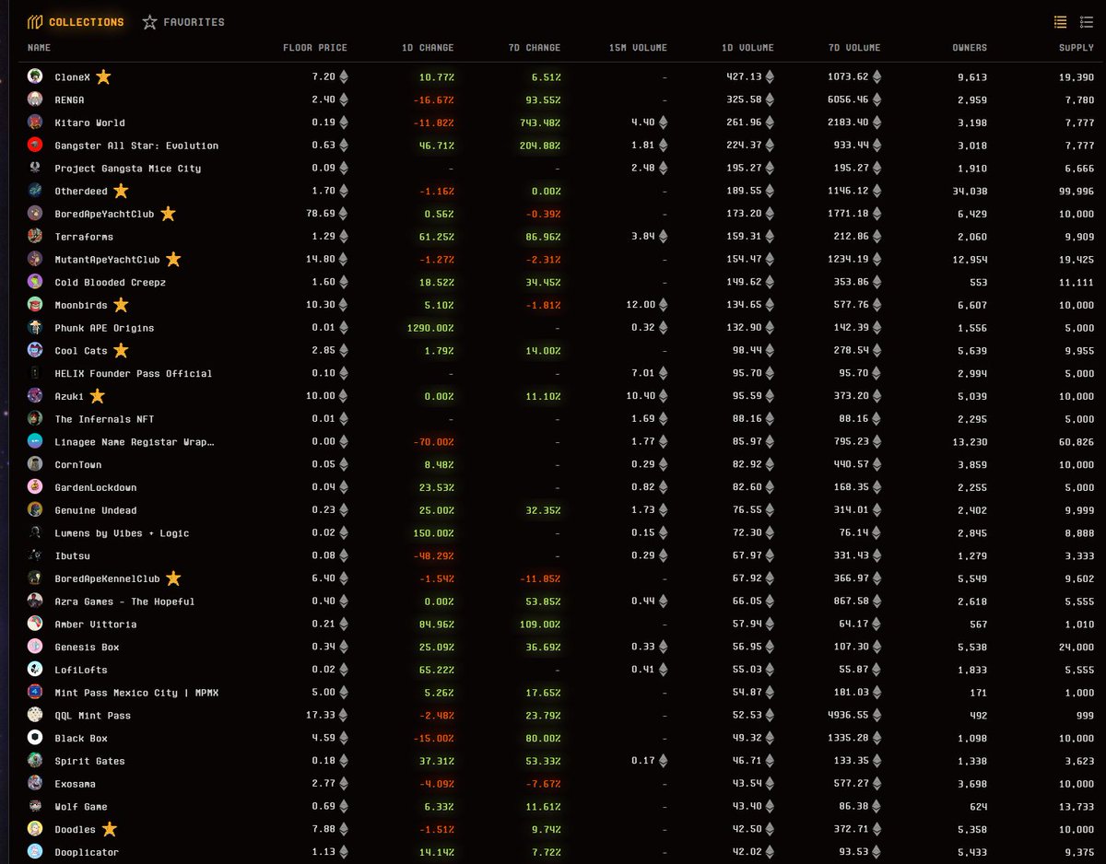1106x864 pixels.
Task: Open the LofiLofts collection name
Action: coord(81,670)
